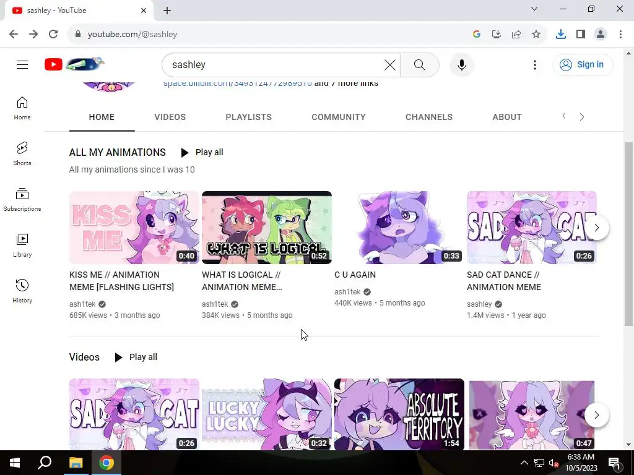Open the sashley channel name under SAD CAT DANCE
634x475 pixels.
(479, 304)
